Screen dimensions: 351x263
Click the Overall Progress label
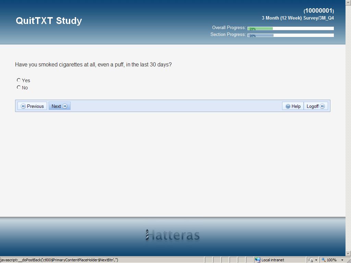click(229, 27)
